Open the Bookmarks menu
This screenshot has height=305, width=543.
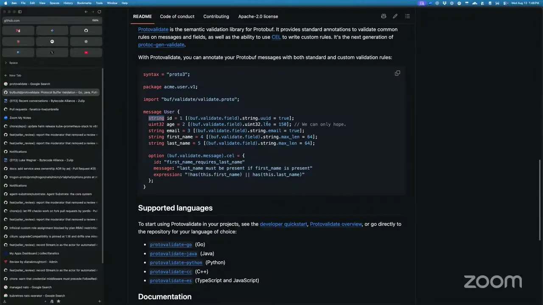point(84,3)
